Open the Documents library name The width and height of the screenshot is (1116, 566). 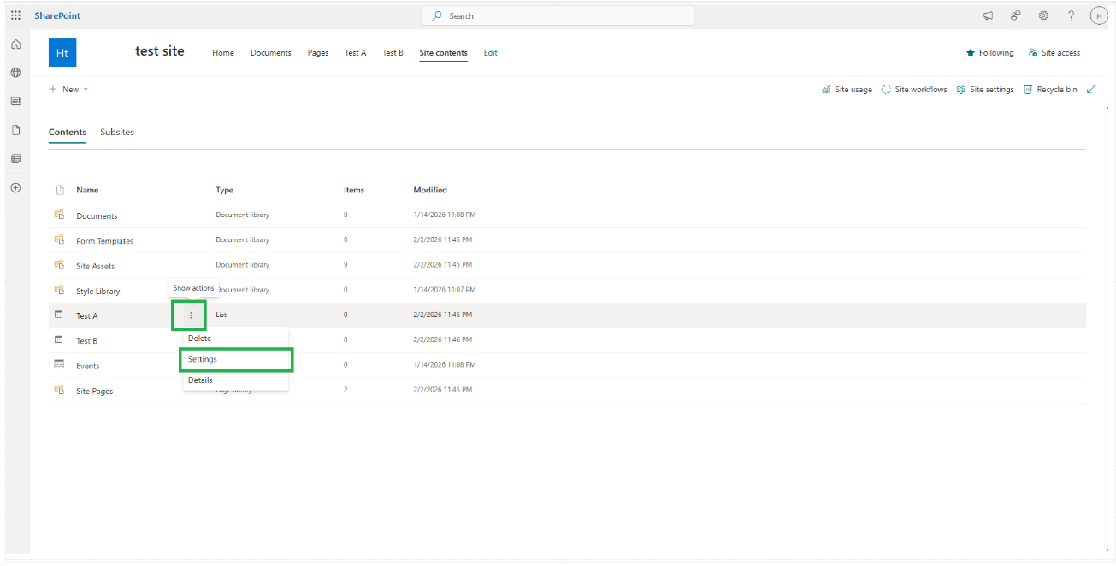coord(97,216)
